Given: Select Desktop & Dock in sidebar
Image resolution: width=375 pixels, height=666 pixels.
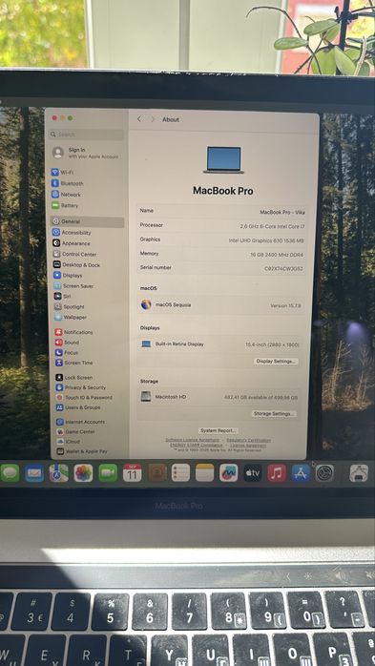Looking at the screenshot, I should (77, 265).
